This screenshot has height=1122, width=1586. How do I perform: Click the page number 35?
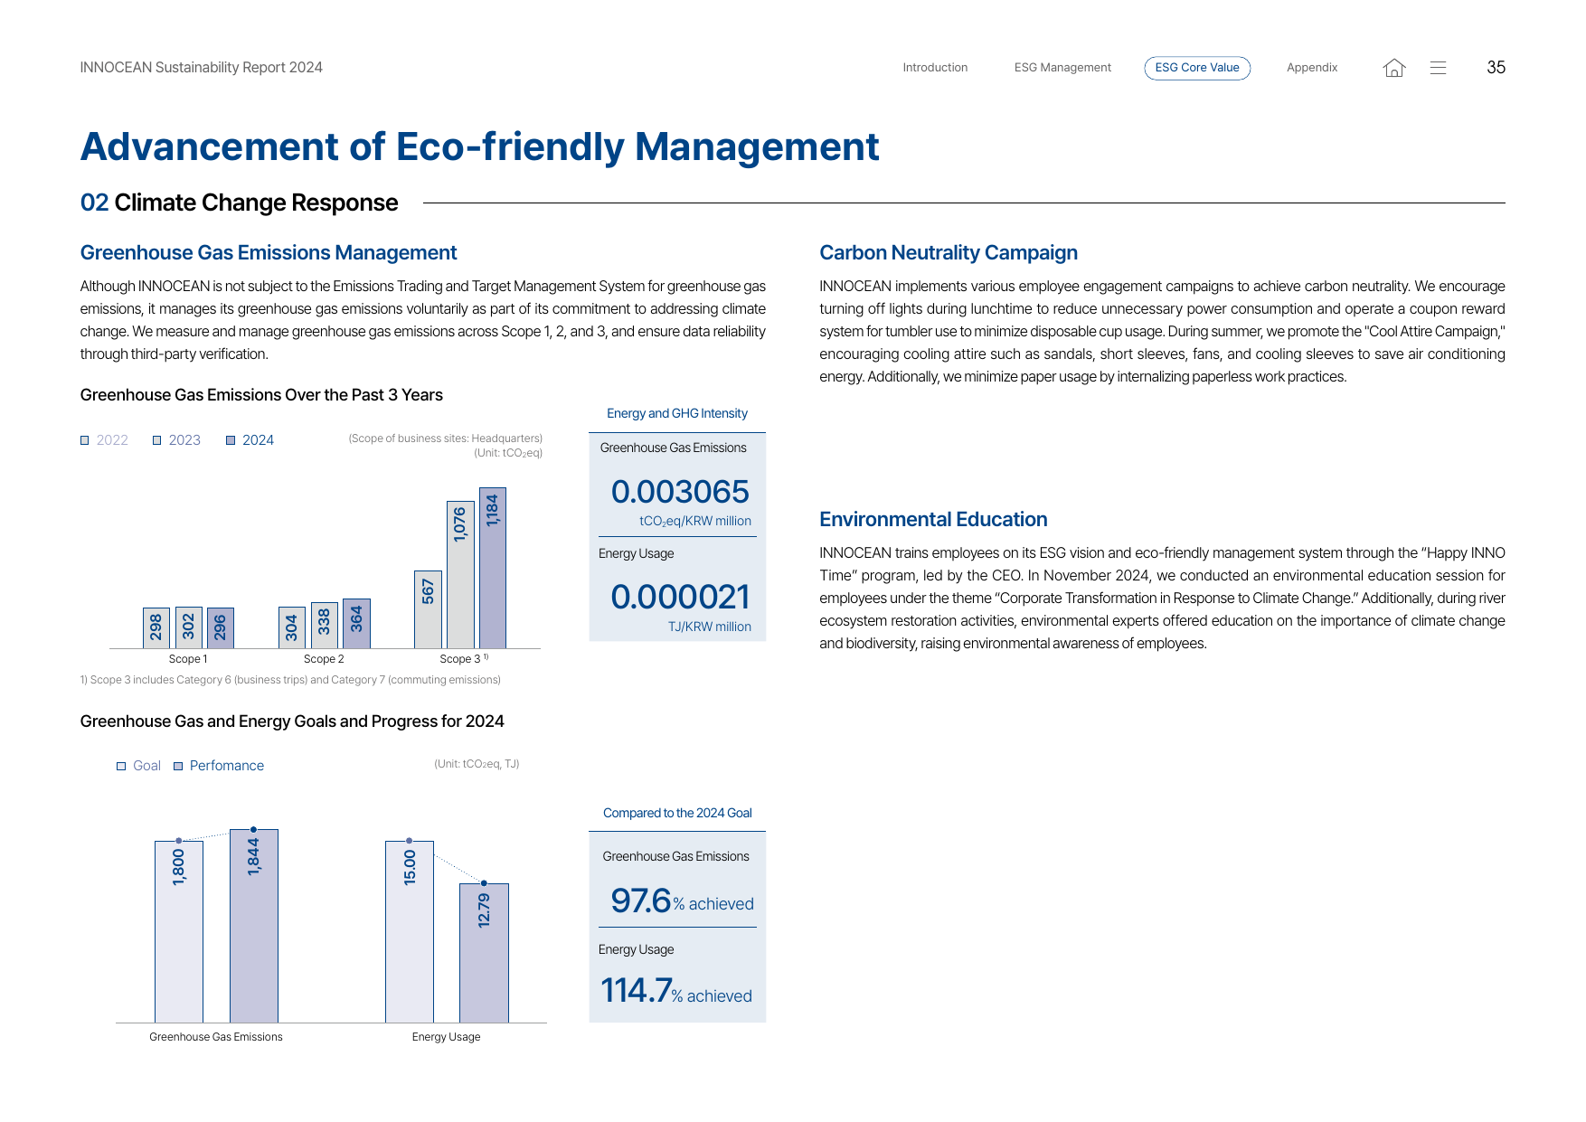click(1496, 68)
